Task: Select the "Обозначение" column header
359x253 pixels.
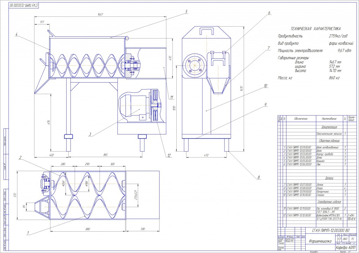Action: coord(301,119)
